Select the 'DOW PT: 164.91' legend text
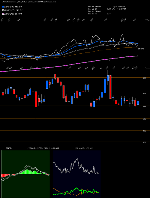The height and width of the screenshot is (198, 150). (x=13, y=14)
